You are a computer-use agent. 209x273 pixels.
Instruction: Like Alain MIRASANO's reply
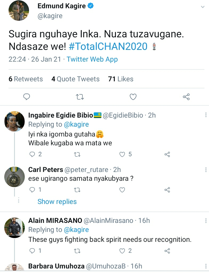click(122, 251)
